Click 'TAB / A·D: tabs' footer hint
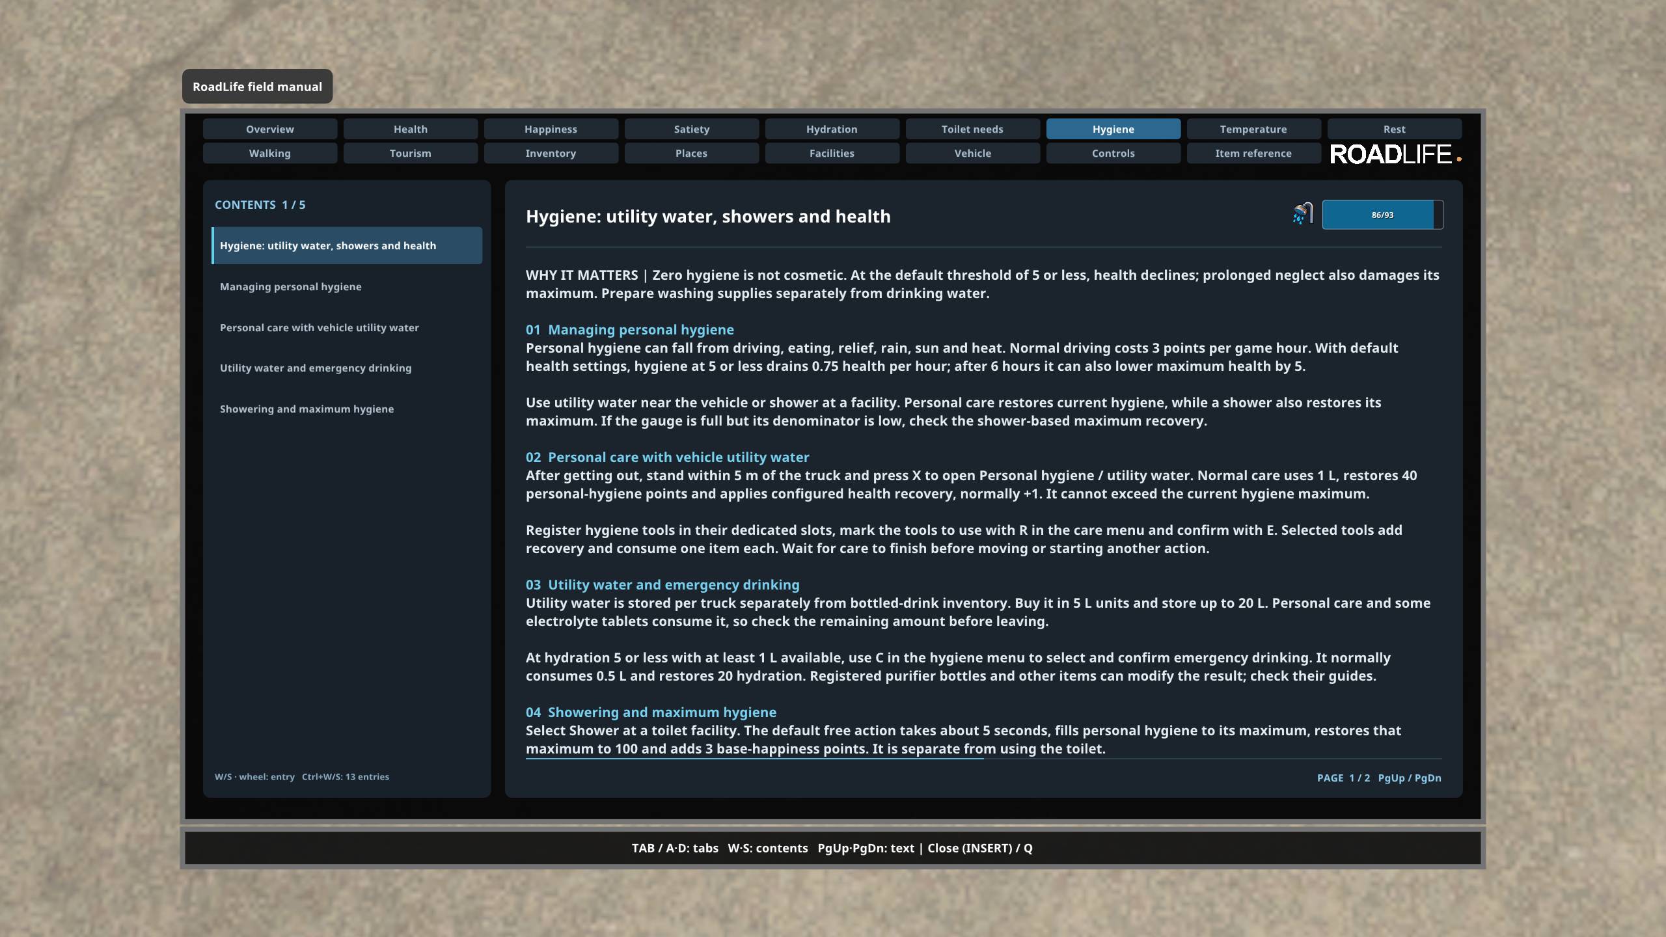This screenshot has height=937, width=1666. (x=675, y=848)
